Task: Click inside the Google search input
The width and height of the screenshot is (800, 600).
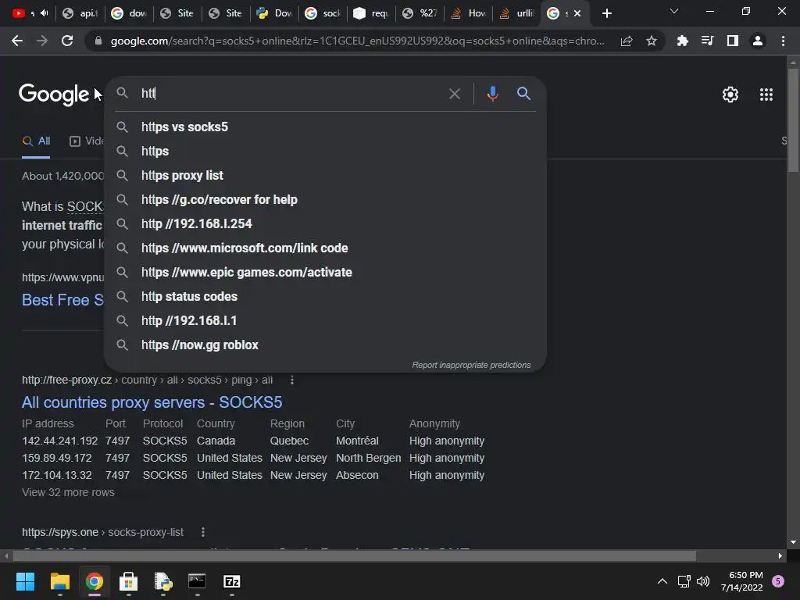Action: tap(291, 94)
